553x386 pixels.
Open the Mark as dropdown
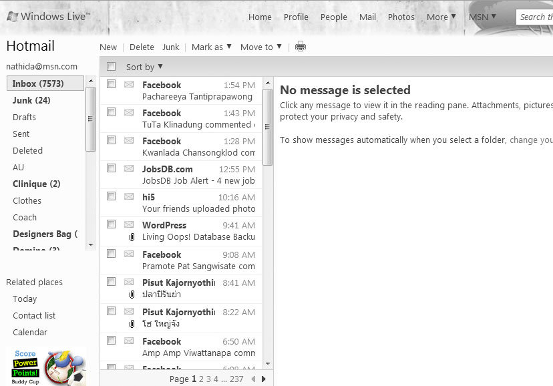click(211, 47)
